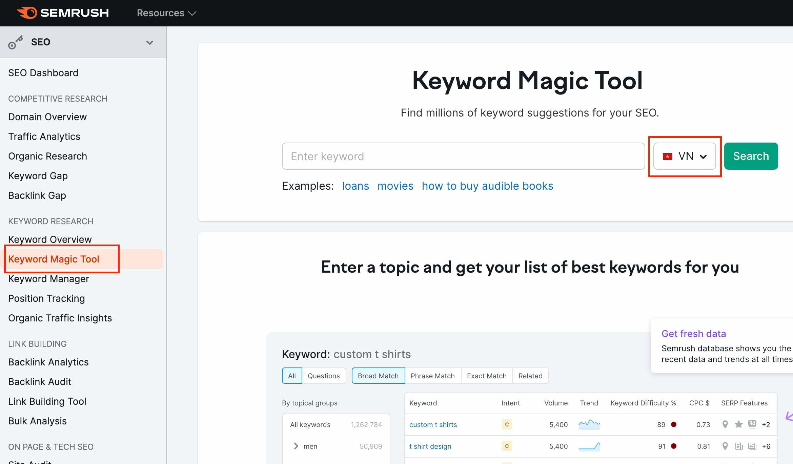Click the +6 SERP features count

coord(766,446)
